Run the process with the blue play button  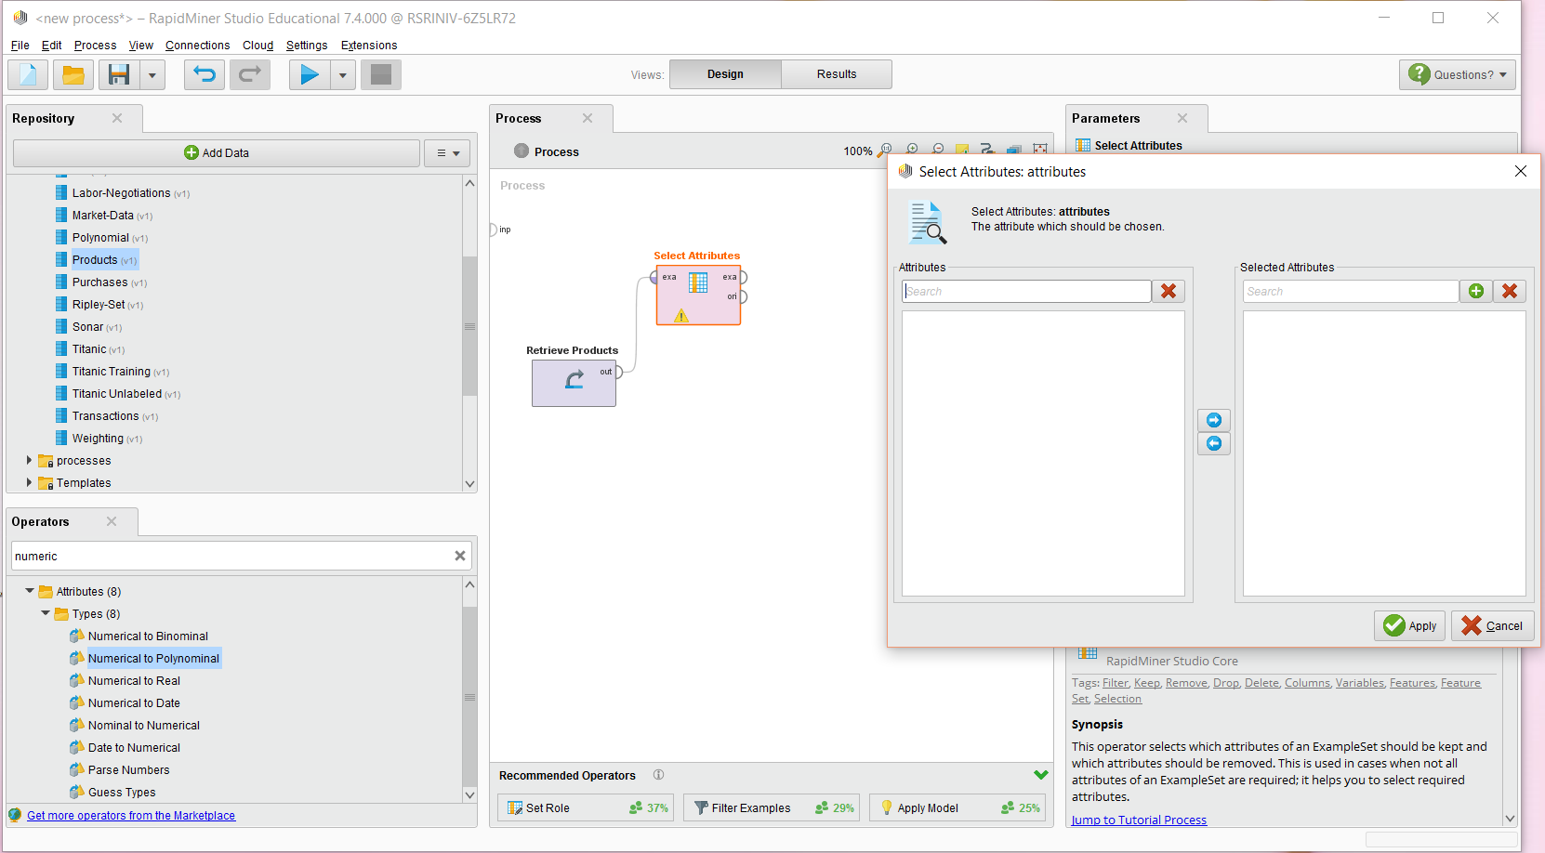(310, 74)
